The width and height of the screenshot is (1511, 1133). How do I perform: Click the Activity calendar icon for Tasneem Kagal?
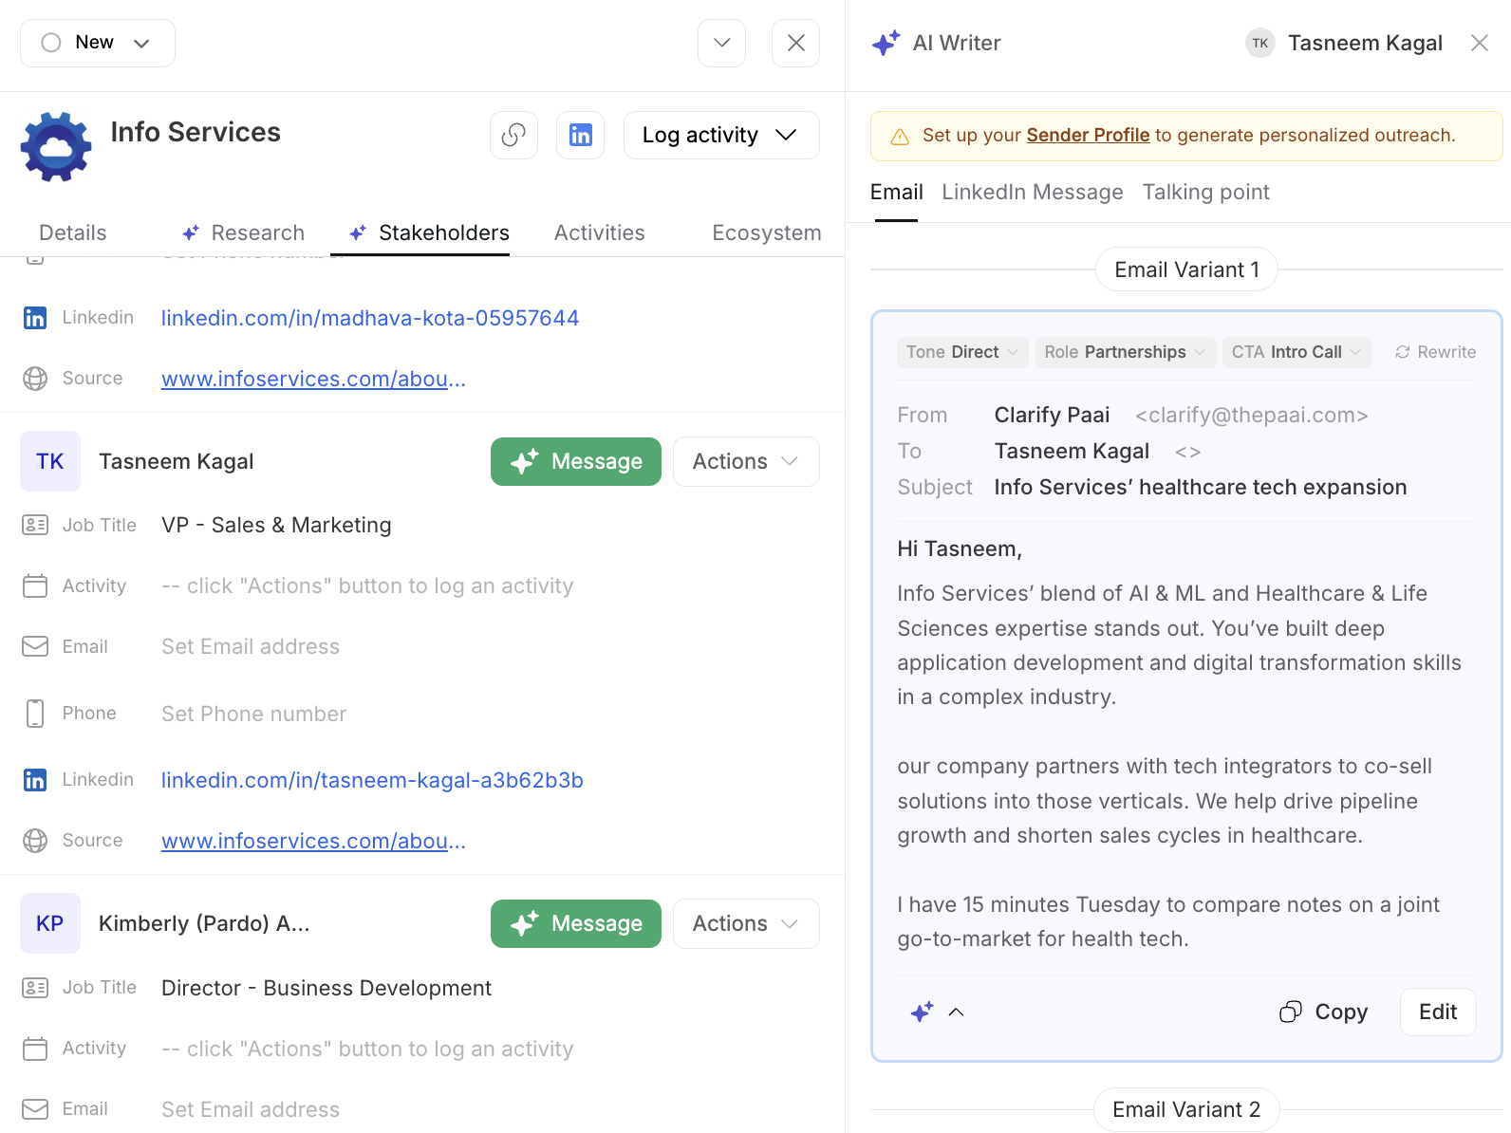pos(35,585)
